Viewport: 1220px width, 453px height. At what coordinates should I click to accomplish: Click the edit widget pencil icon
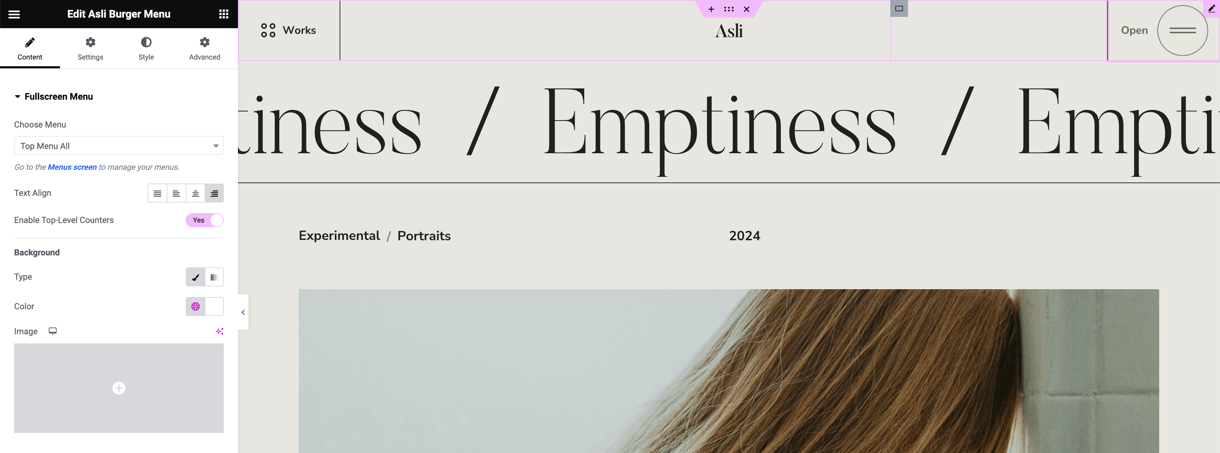pyautogui.click(x=1212, y=8)
